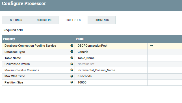
Task: Edit the Incremental_Column_Name value
Action: (x=111, y=70)
